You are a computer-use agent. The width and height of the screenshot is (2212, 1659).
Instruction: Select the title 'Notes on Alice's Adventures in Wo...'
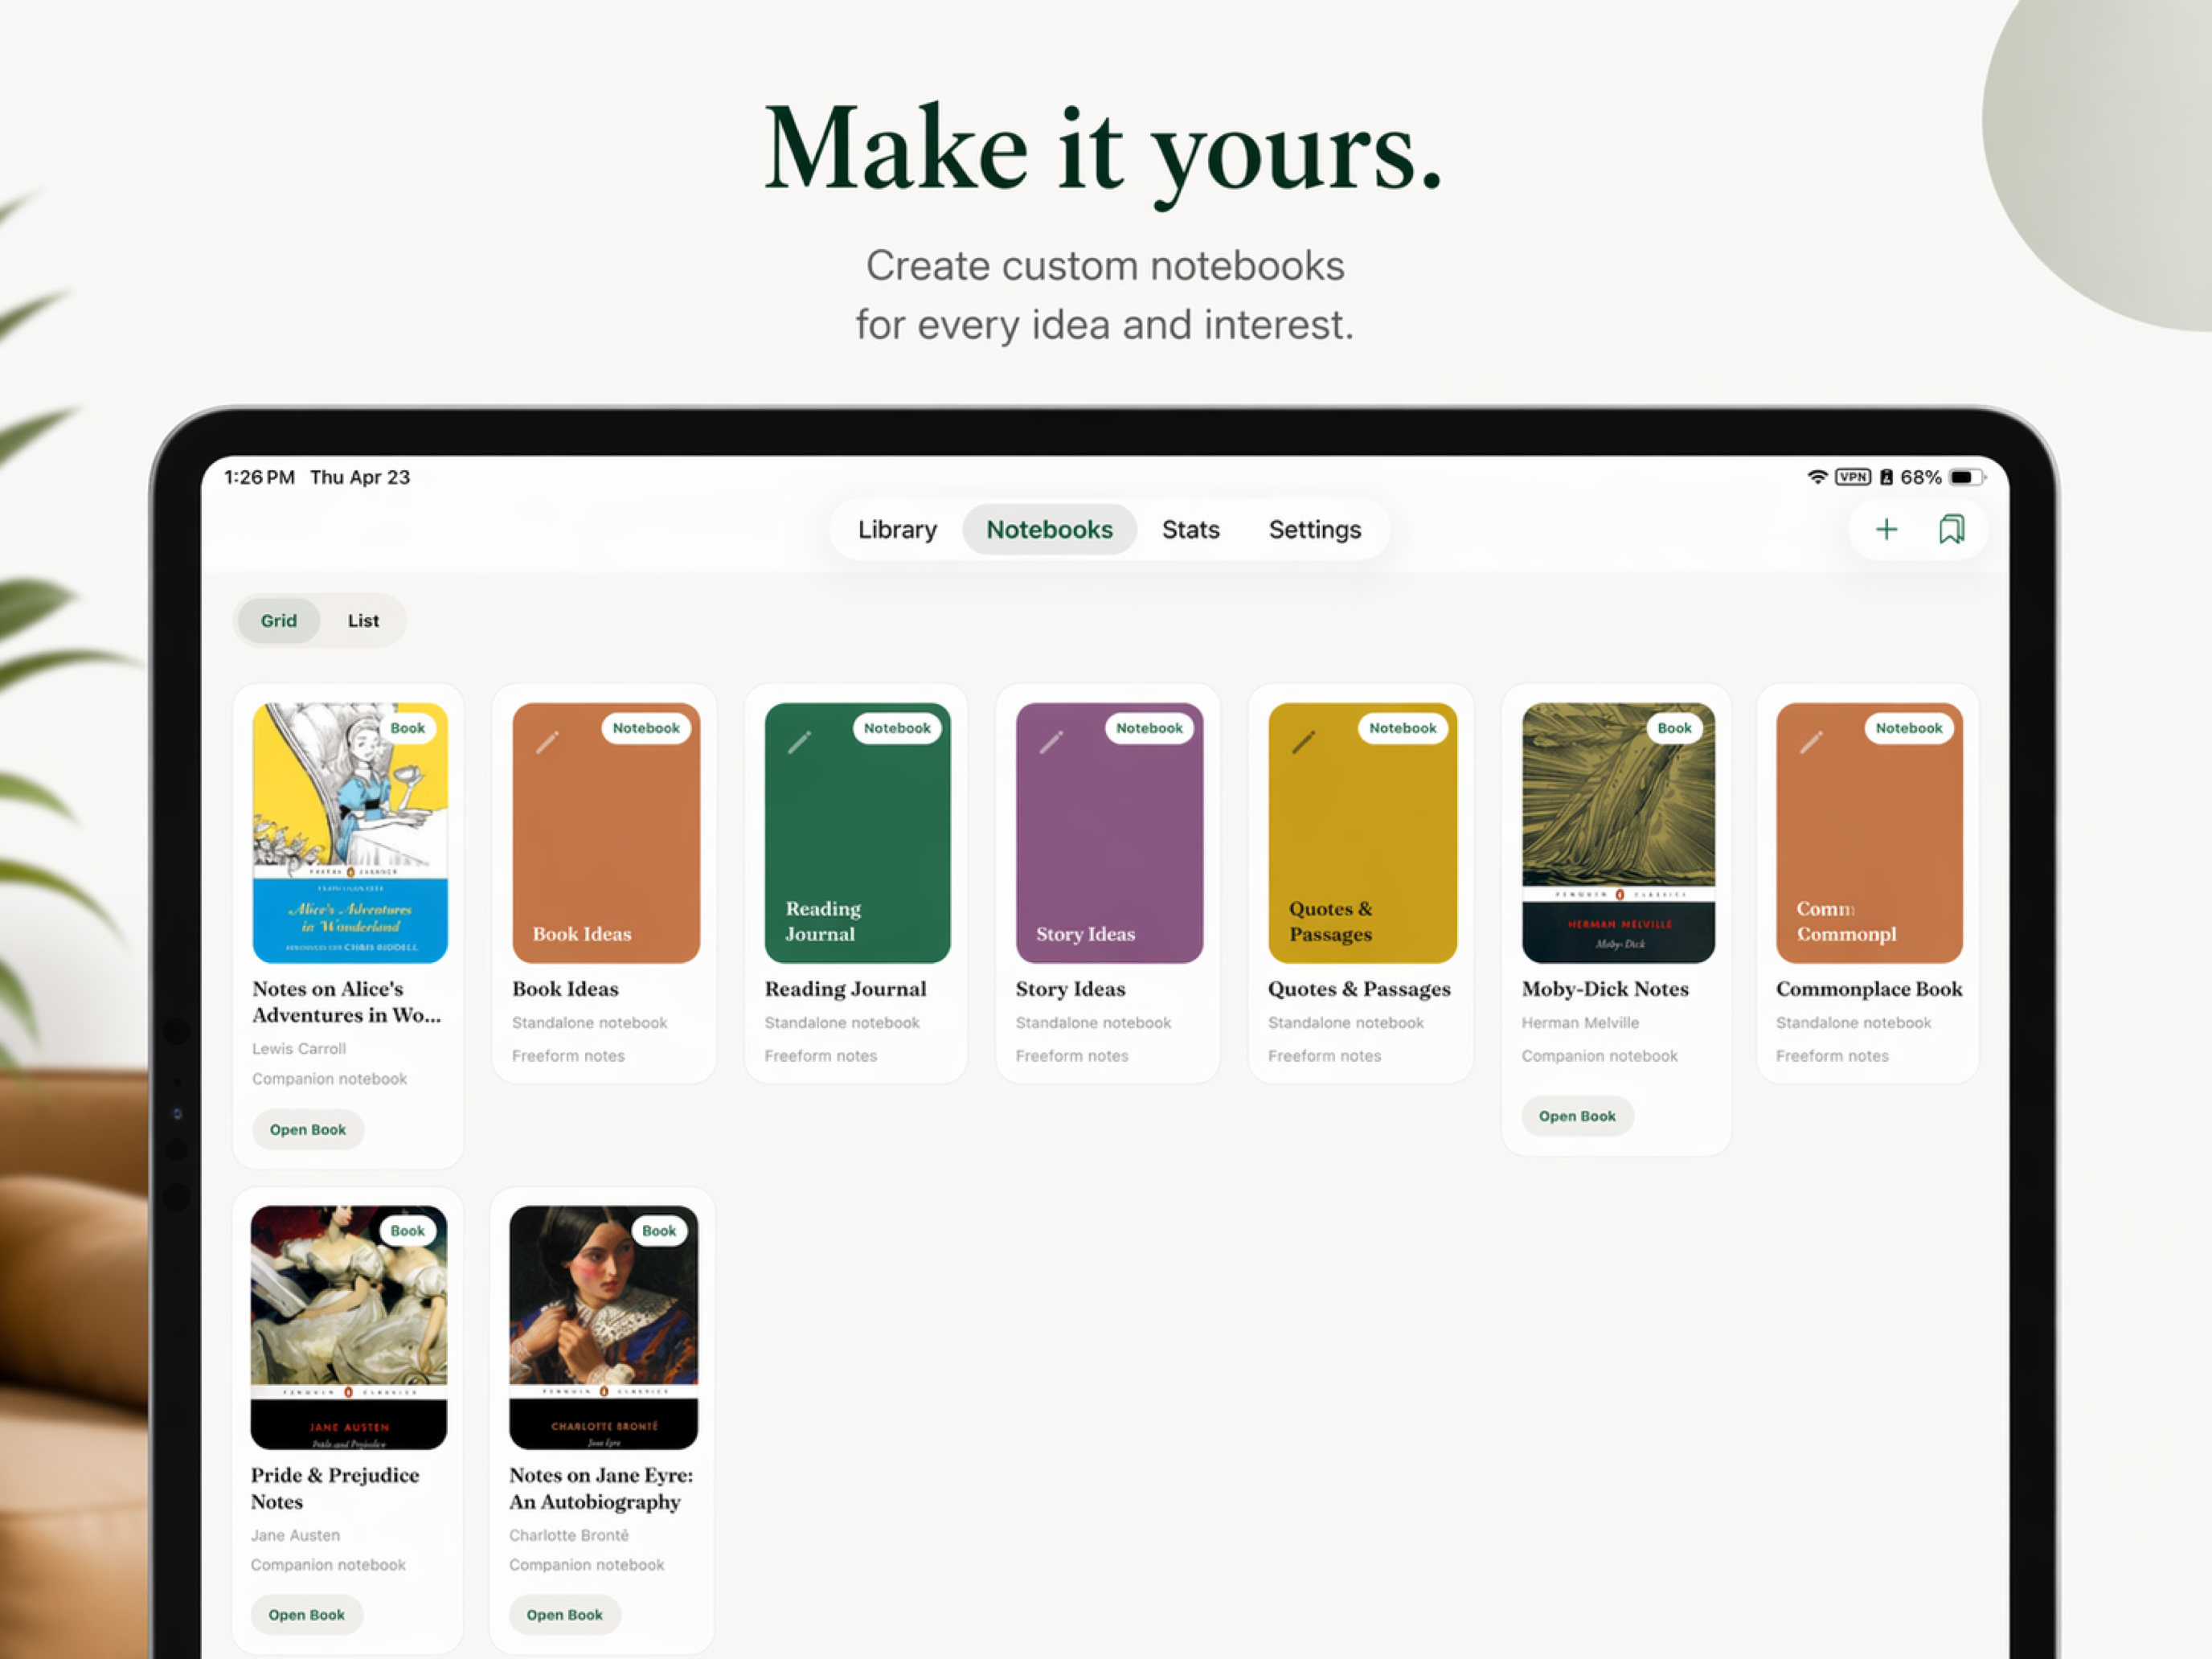pos(347,1002)
